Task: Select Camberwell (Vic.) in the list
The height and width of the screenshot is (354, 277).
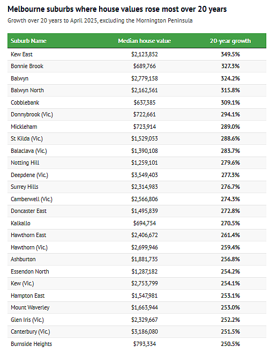Action: pos(32,199)
